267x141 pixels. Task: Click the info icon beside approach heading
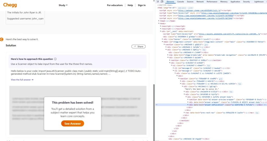[x=55, y=59]
